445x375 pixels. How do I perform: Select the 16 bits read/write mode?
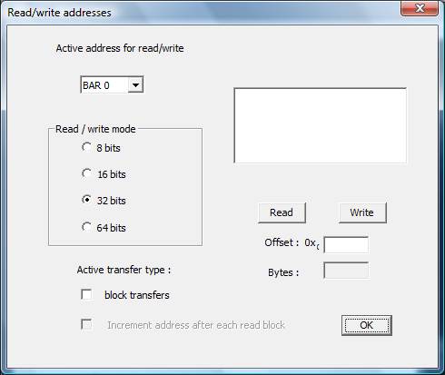pyautogui.click(x=86, y=174)
